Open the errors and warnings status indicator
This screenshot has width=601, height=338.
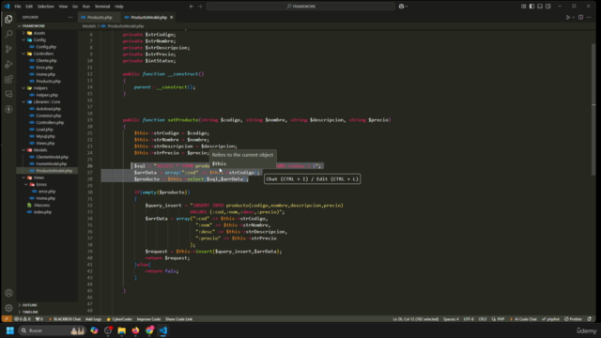point(23,319)
